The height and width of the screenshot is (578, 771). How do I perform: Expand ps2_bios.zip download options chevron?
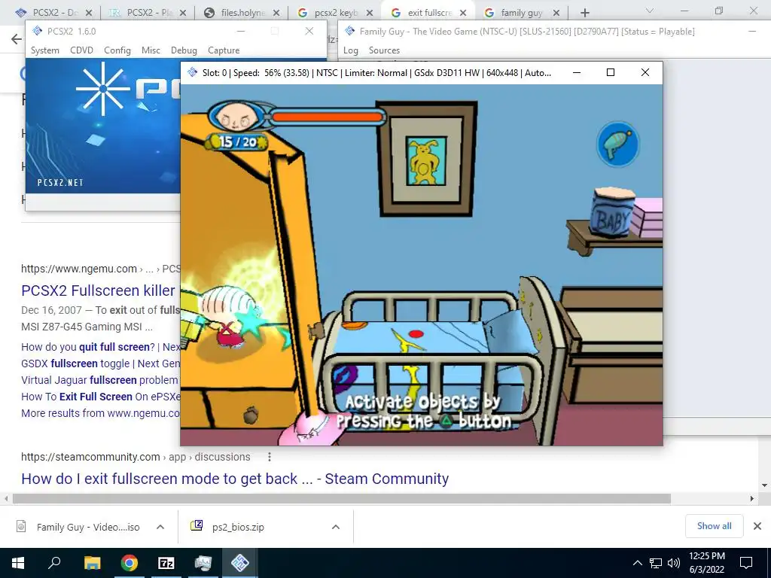pyautogui.click(x=336, y=527)
